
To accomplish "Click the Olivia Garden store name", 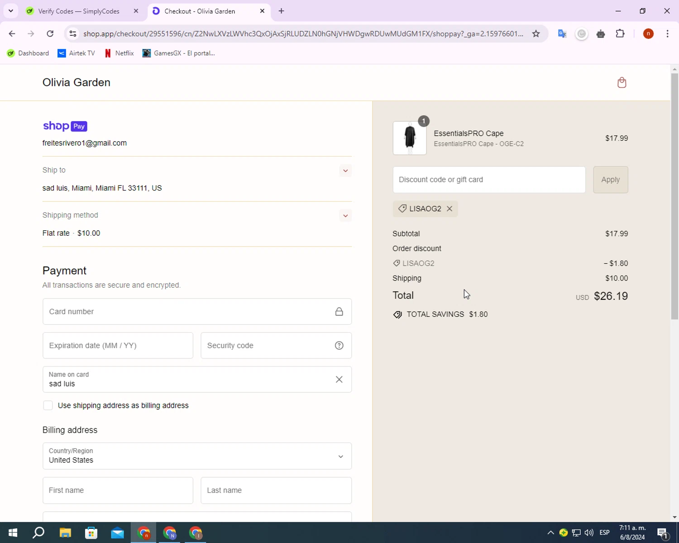I will 77,82.
